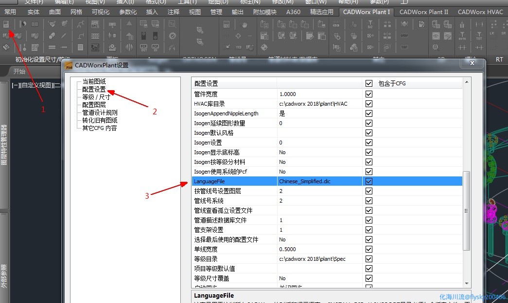Select 管道设计规则 tree item
508x303 pixels.
[x=100, y=112]
